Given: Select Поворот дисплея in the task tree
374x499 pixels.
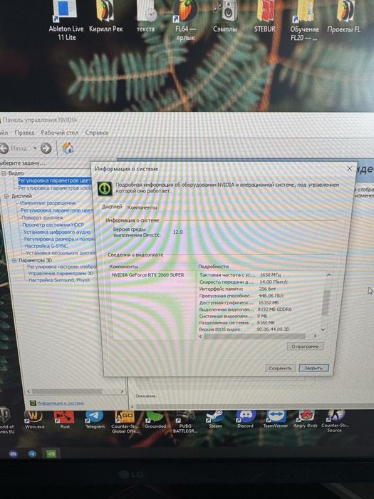Looking at the screenshot, I should click(42, 217).
